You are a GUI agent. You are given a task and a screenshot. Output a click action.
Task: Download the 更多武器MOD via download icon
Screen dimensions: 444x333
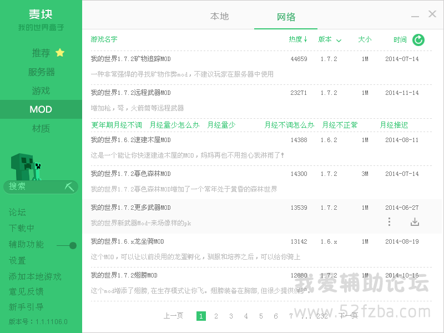point(415,221)
